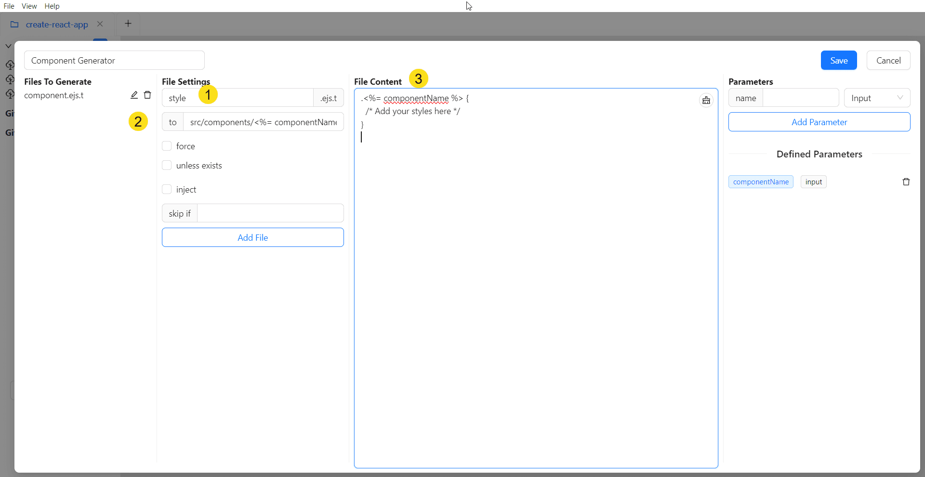Select the bottom tree icon in left sidebar

10,94
